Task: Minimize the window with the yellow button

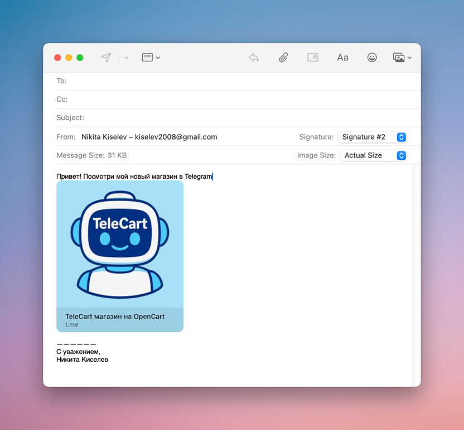Action: tap(69, 58)
